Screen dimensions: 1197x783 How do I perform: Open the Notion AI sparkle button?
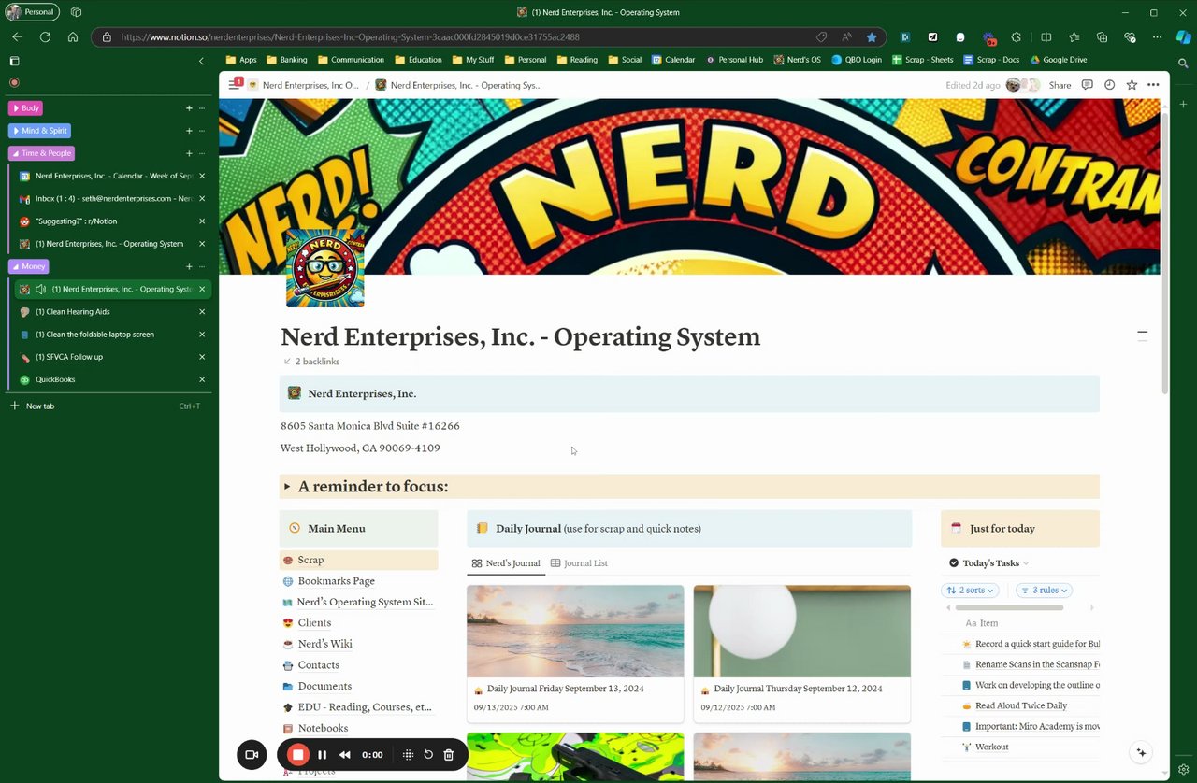coord(1140,752)
